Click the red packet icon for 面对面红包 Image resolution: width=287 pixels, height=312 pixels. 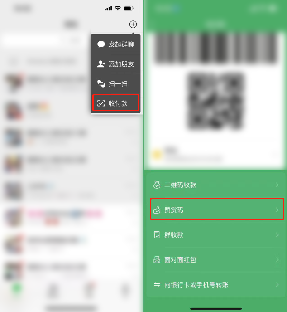(x=157, y=260)
